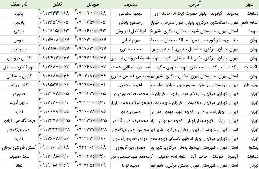Select manager cell محسن اصل مرتضوی
This screenshot has height=169, width=259.
pos(130,130)
